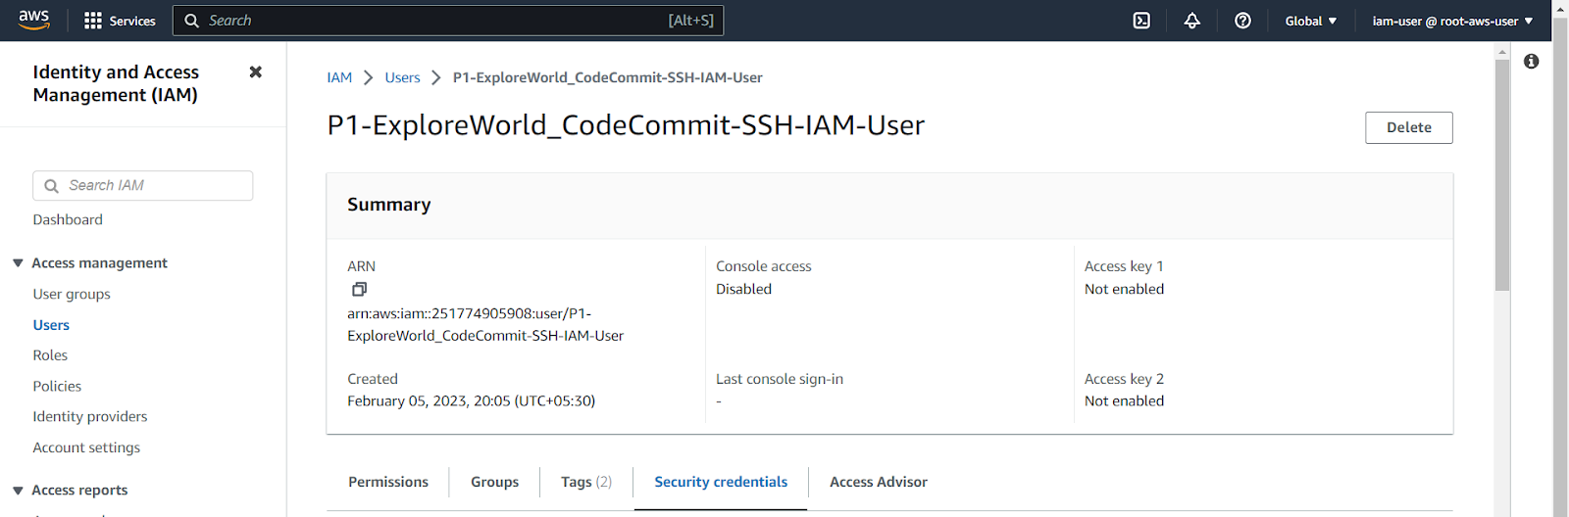Open Identity providers in sidebar
The image size is (1569, 517).
90,416
